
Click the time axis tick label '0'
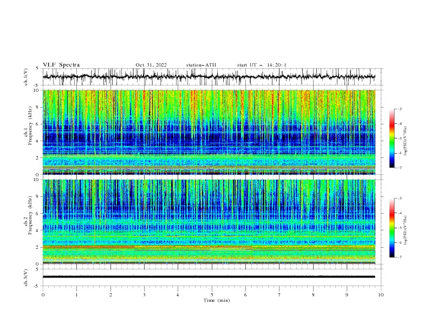[43, 295]
